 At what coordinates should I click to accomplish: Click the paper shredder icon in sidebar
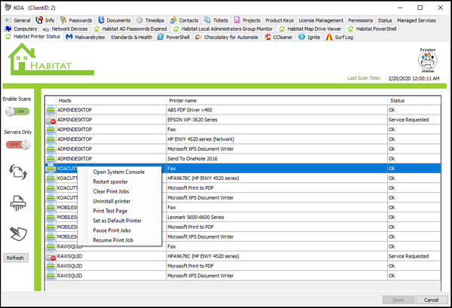pos(18,203)
